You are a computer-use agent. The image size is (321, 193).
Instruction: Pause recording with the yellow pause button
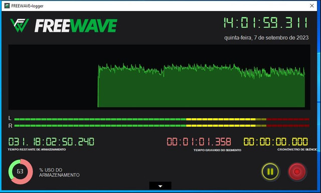click(x=270, y=171)
